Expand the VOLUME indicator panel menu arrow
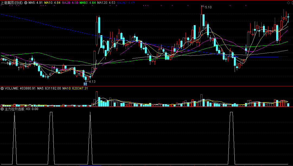293x166 pixels. pos(2,88)
